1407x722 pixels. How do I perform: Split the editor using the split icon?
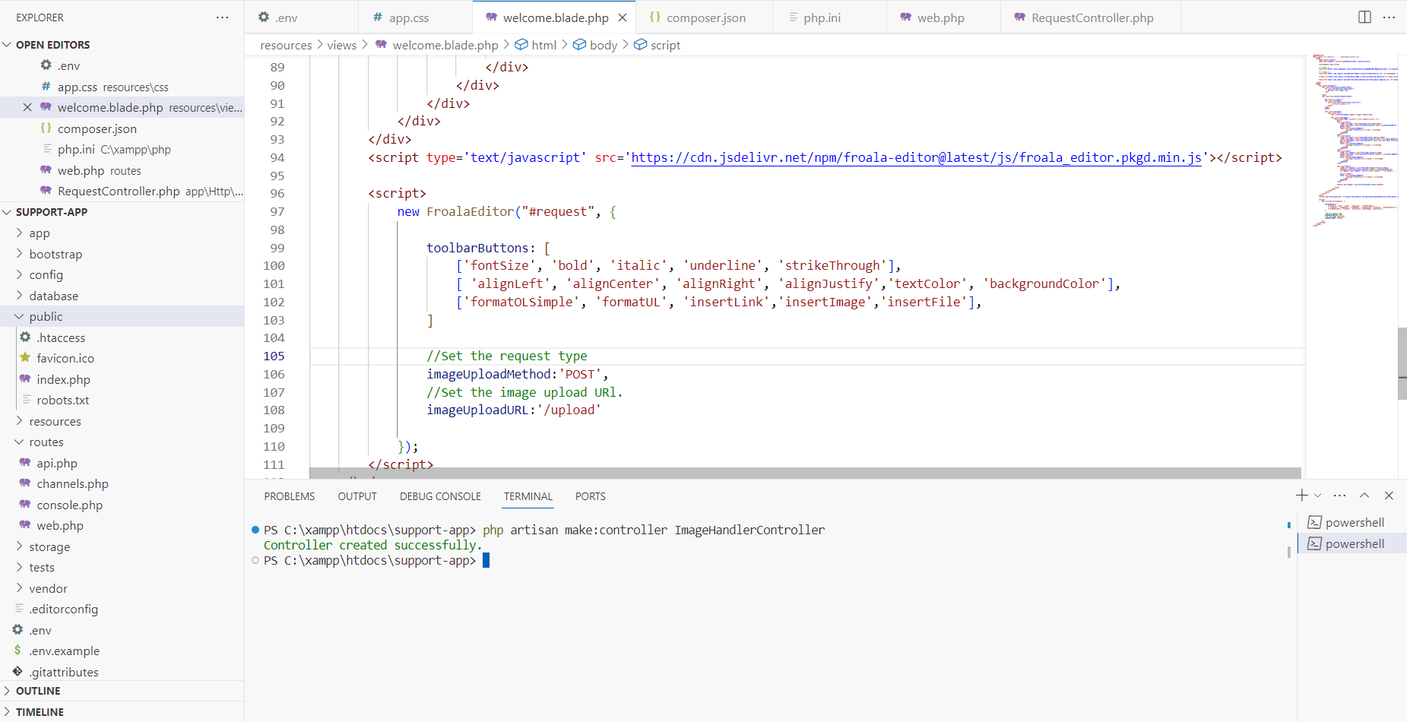pyautogui.click(x=1363, y=17)
